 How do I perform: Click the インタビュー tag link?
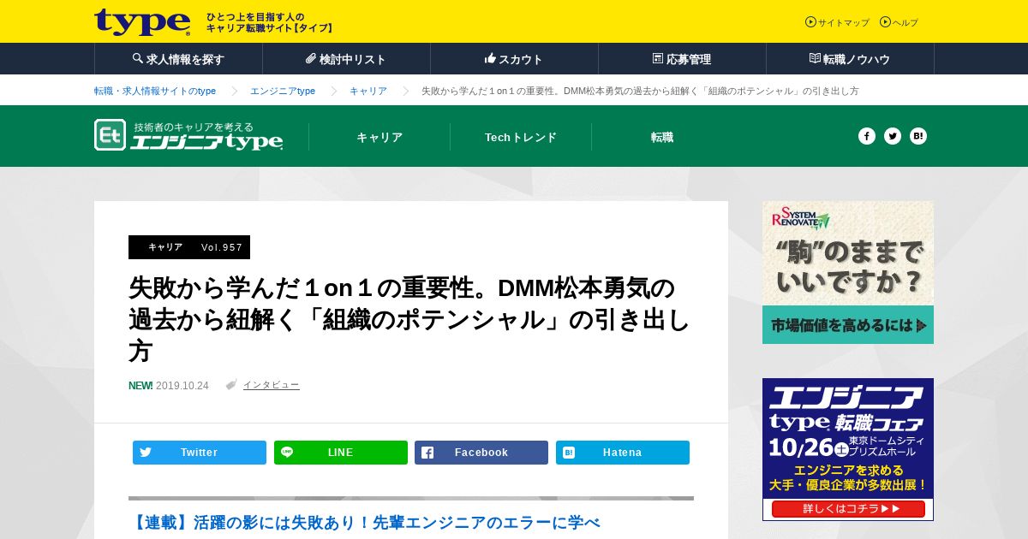click(x=271, y=385)
